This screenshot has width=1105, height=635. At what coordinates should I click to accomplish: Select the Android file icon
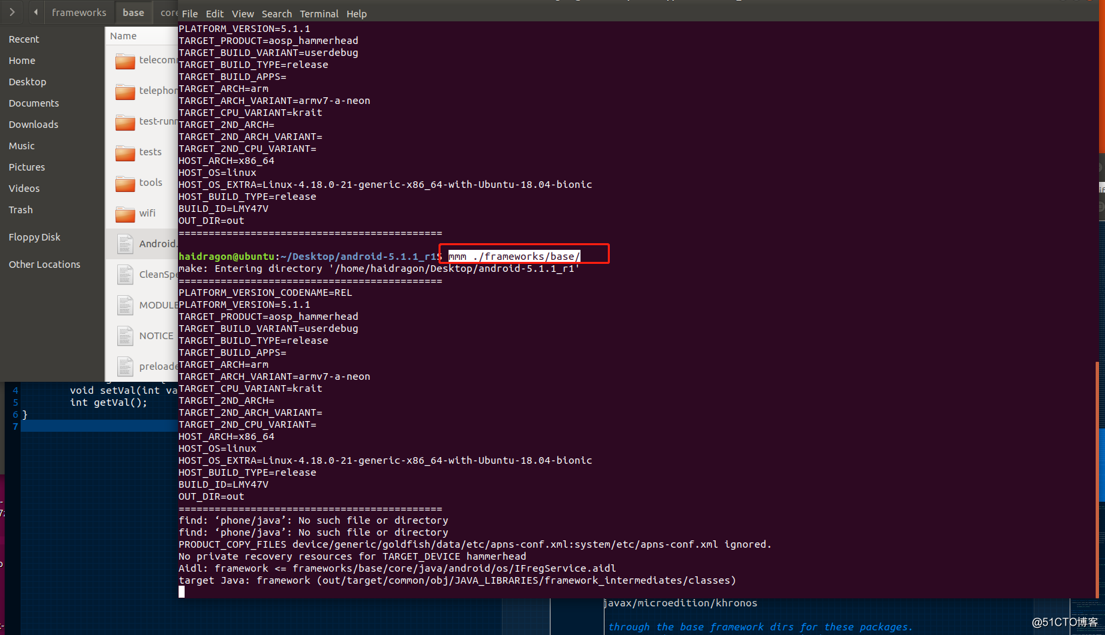coord(125,244)
